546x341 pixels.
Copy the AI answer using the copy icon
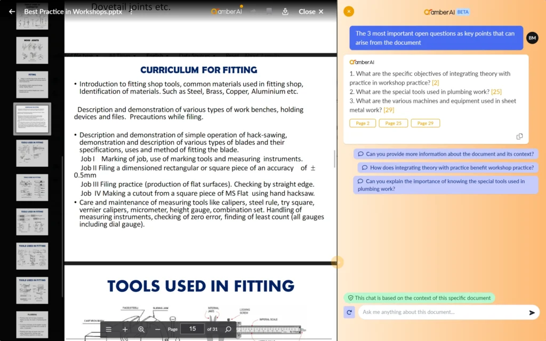click(520, 136)
